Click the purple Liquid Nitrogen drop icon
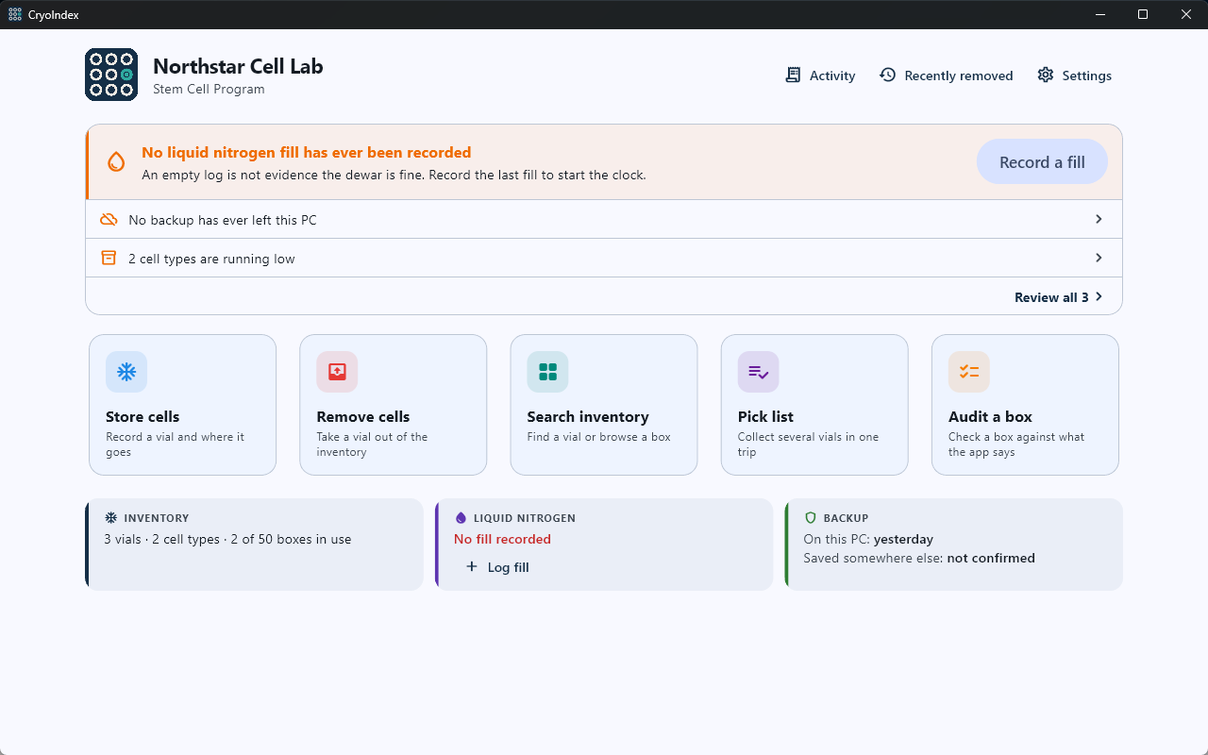1208x755 pixels. click(461, 518)
